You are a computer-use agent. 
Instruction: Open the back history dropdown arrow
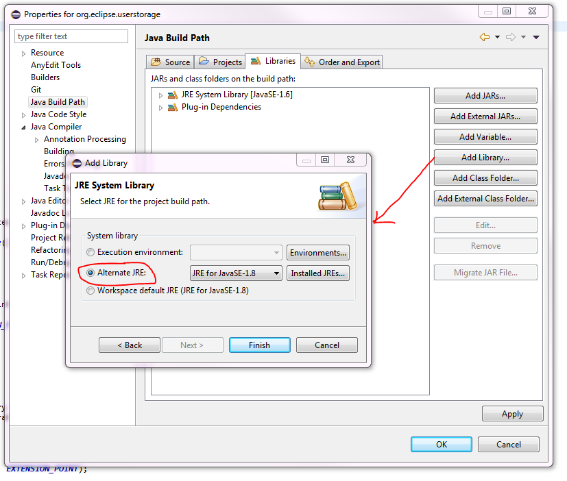click(497, 37)
